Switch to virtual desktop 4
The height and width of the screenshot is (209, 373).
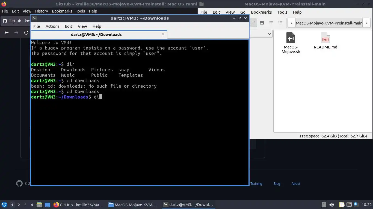click(32, 205)
